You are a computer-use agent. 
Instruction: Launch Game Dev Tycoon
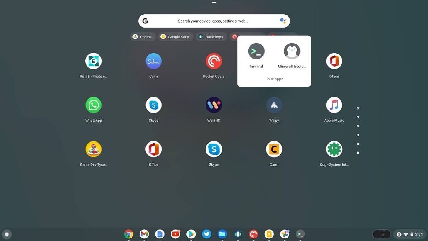(93, 149)
